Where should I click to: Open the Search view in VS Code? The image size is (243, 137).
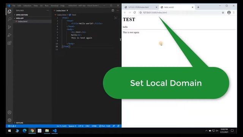[x=9, y=19]
